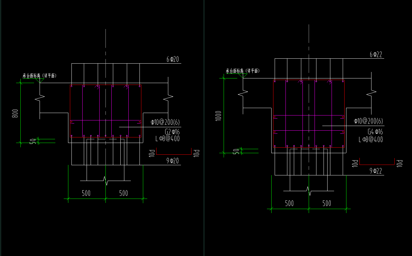Pick the G4Φ16 annotation text
412x256 pixels.
[375, 132]
